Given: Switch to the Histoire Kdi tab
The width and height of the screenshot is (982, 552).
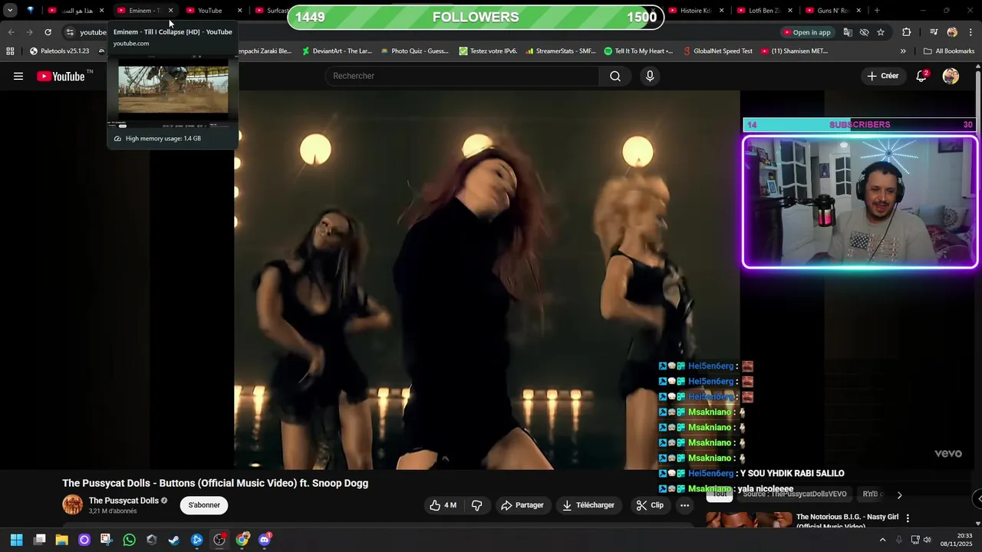Looking at the screenshot, I should click(695, 11).
